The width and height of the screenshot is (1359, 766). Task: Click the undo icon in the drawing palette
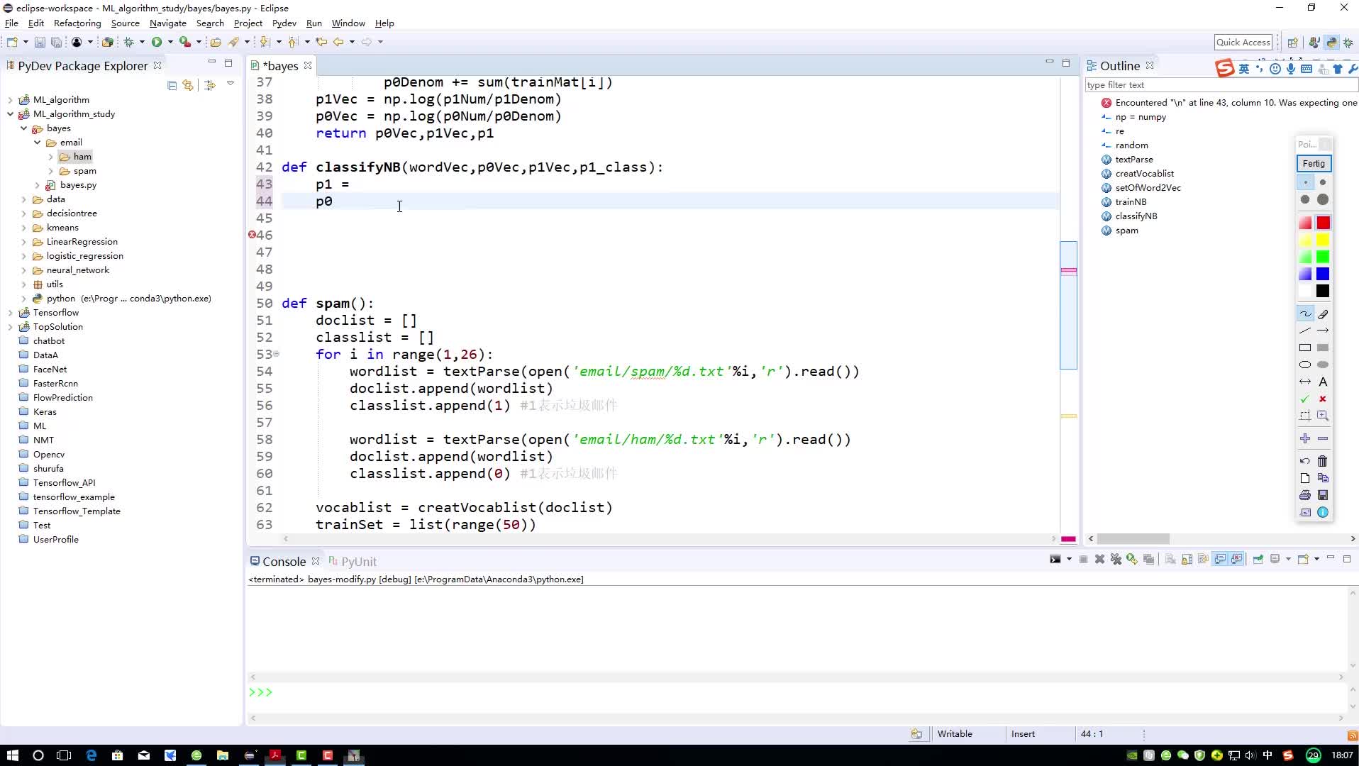tap(1305, 461)
